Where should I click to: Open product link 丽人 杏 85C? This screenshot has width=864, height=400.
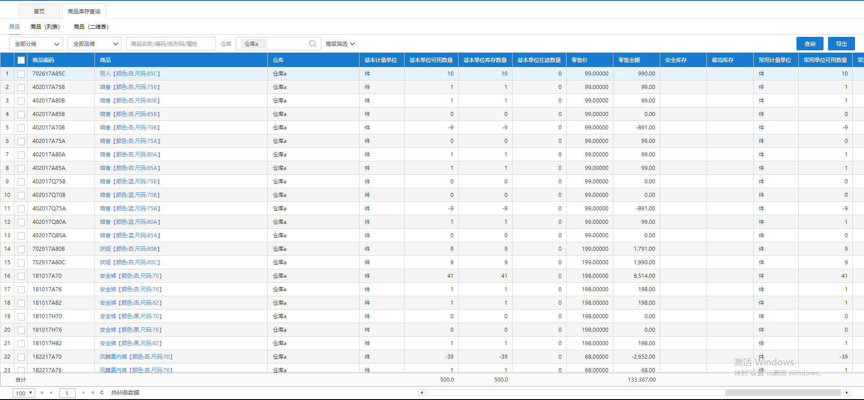coord(130,74)
